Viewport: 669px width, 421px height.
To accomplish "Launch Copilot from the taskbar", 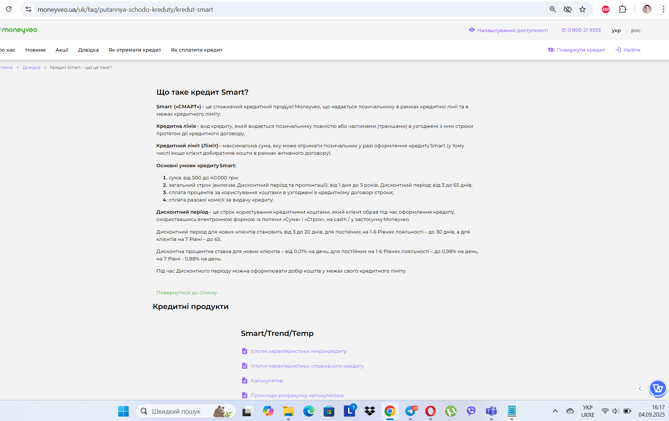I will (x=268, y=411).
